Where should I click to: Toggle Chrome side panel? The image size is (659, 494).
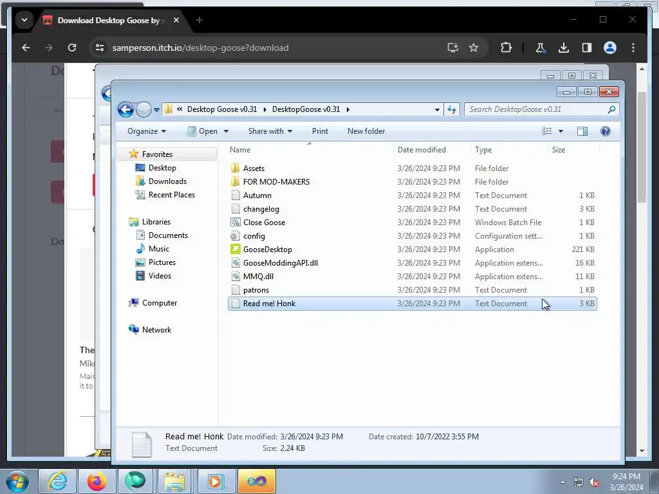[587, 48]
